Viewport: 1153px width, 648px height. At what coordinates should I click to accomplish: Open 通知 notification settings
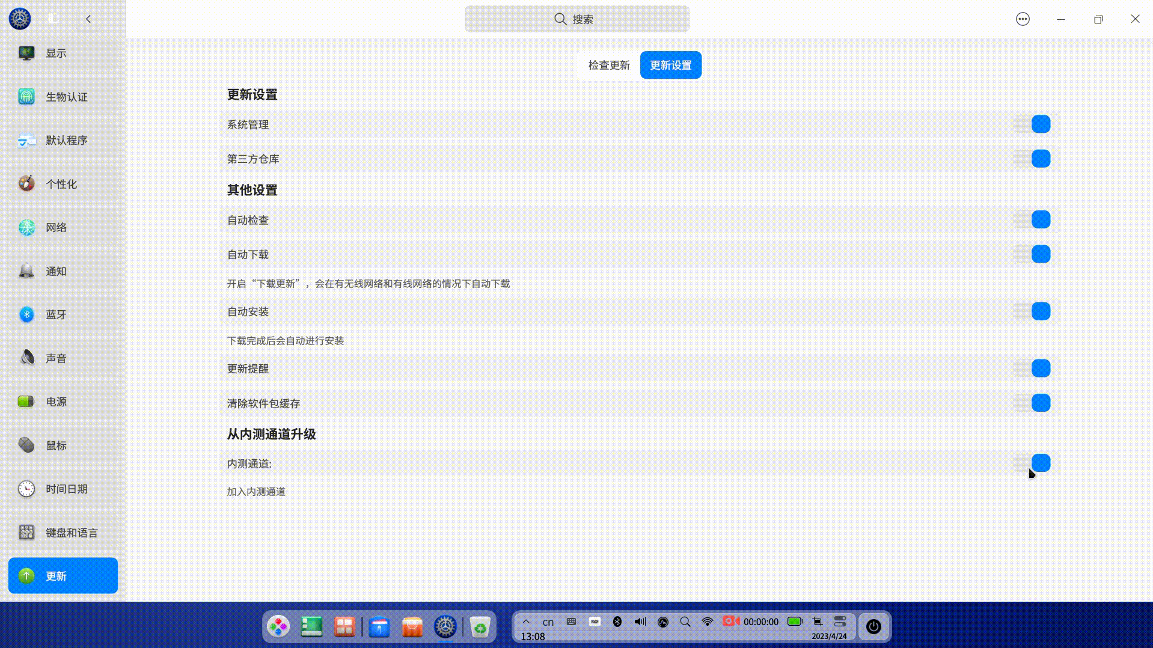(63, 271)
